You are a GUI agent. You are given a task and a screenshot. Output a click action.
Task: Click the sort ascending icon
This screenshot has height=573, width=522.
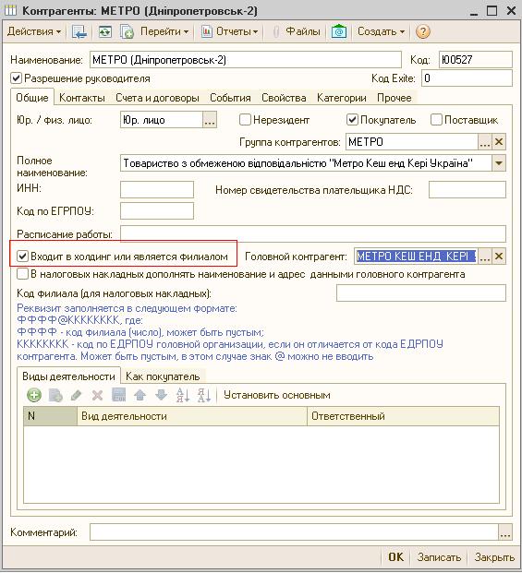[x=182, y=395]
